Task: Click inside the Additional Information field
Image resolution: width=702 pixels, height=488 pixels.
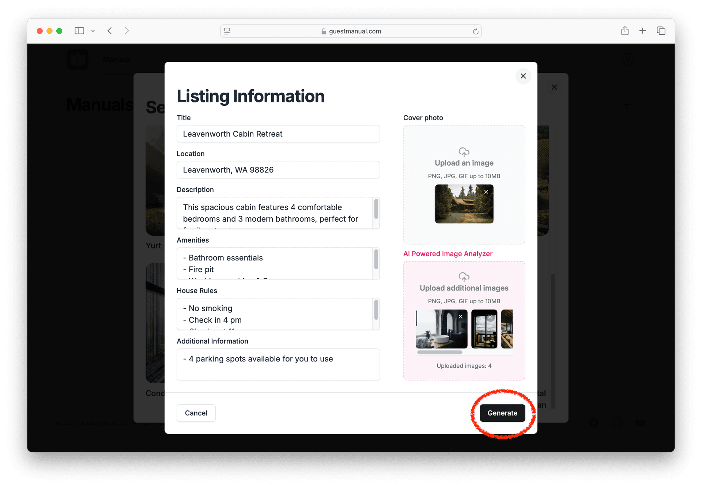Action: 278,358
